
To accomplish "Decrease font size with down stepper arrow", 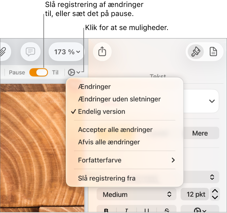I will tap(215, 197).
